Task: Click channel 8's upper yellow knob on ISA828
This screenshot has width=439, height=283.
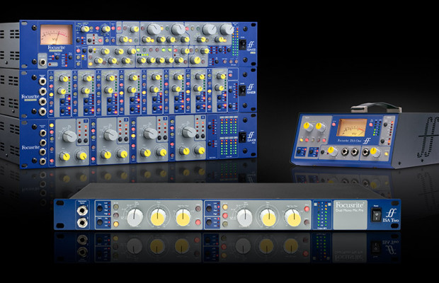Action: click(221, 76)
